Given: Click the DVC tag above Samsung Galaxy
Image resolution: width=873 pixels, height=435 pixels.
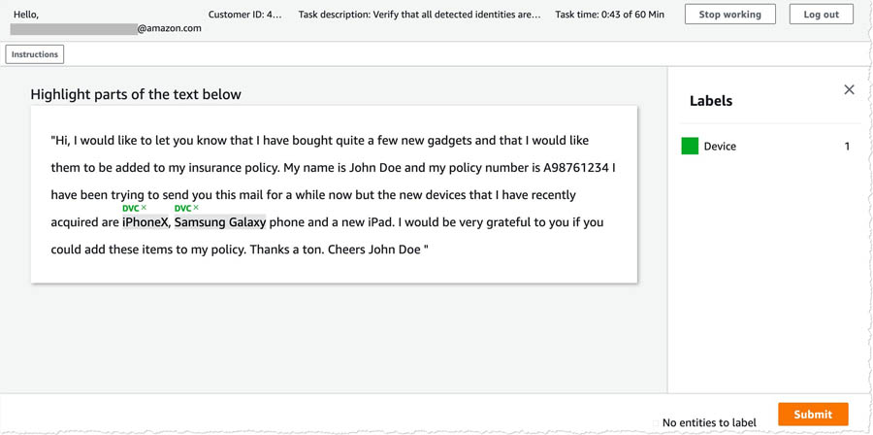Looking at the screenshot, I should [x=182, y=209].
